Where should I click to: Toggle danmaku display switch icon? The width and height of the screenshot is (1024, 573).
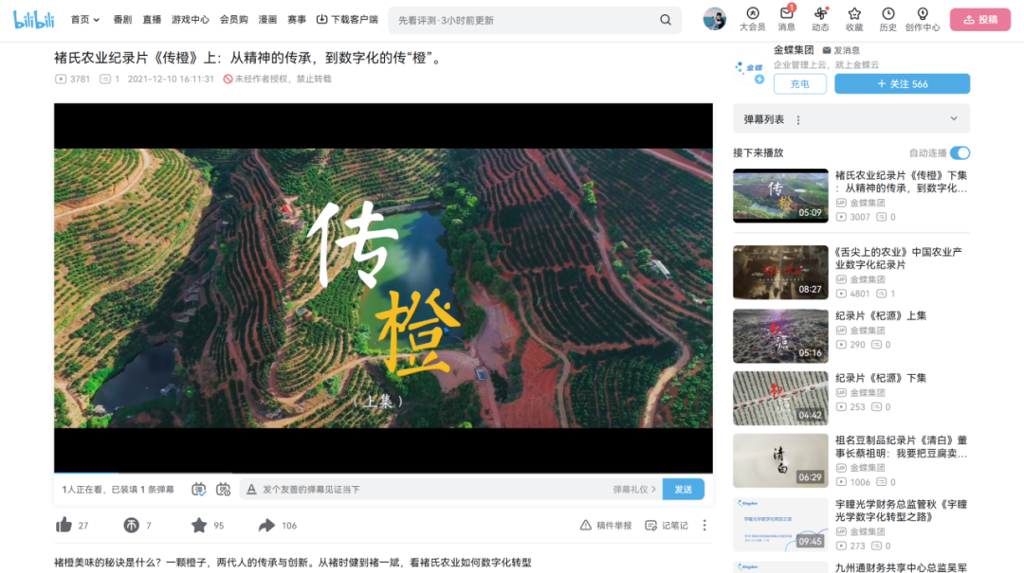[198, 489]
